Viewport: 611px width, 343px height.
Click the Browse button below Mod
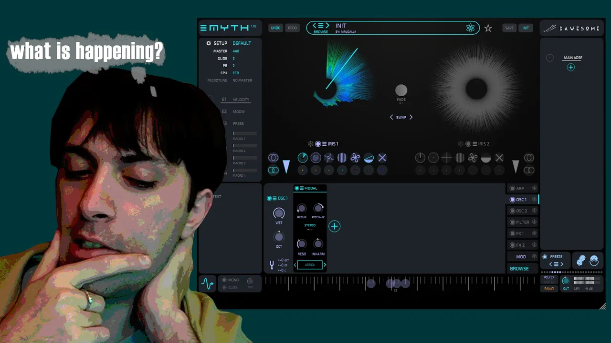[519, 269]
